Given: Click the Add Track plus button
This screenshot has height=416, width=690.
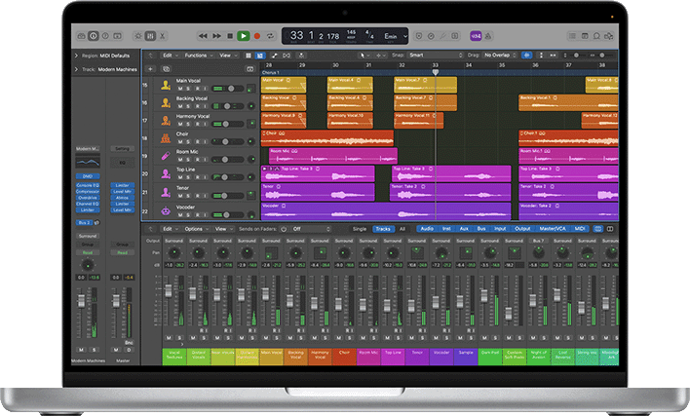Looking at the screenshot, I should [150, 69].
